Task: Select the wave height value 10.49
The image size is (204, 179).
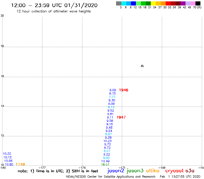Action: click(106, 161)
